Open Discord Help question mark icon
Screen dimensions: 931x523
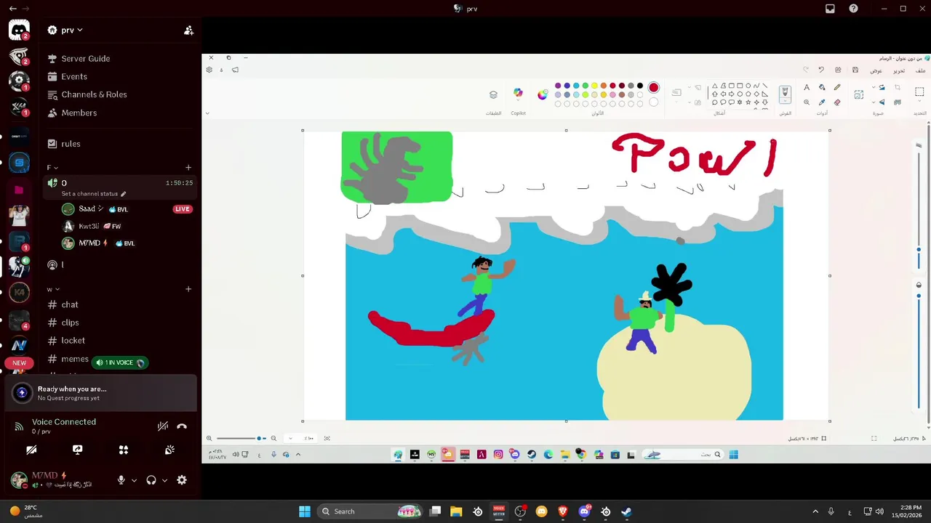pos(853,9)
